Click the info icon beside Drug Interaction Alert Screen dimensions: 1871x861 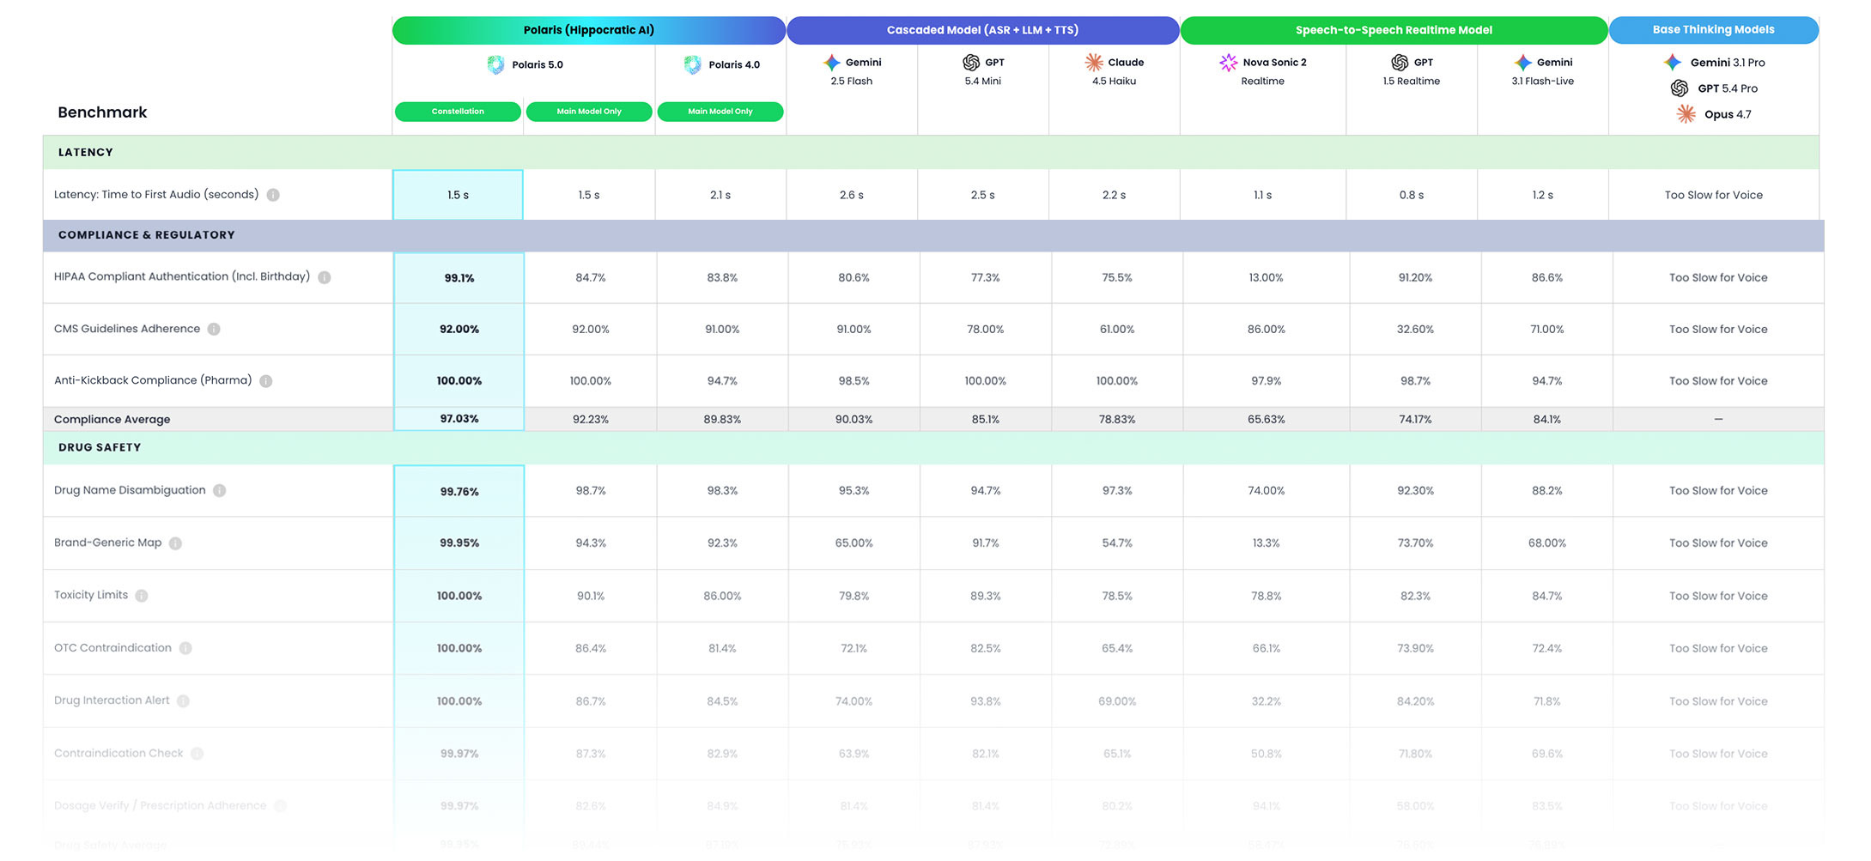point(183,701)
